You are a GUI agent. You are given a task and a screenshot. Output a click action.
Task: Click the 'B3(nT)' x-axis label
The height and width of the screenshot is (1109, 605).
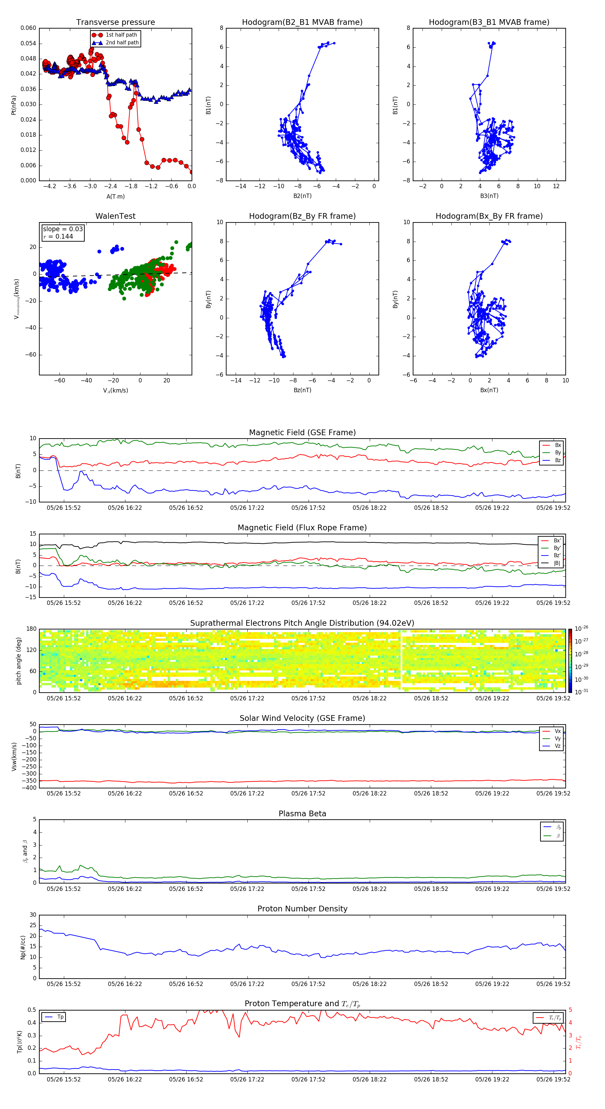pyautogui.click(x=489, y=196)
